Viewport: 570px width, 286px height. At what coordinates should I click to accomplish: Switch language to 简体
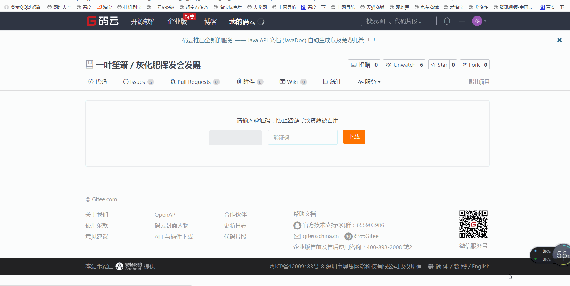pyautogui.click(x=442, y=266)
